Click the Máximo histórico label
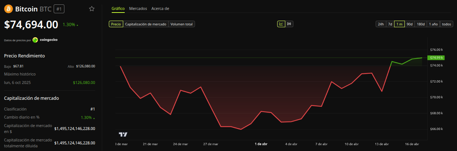This screenshot has height=151, width=457. tap(20, 74)
